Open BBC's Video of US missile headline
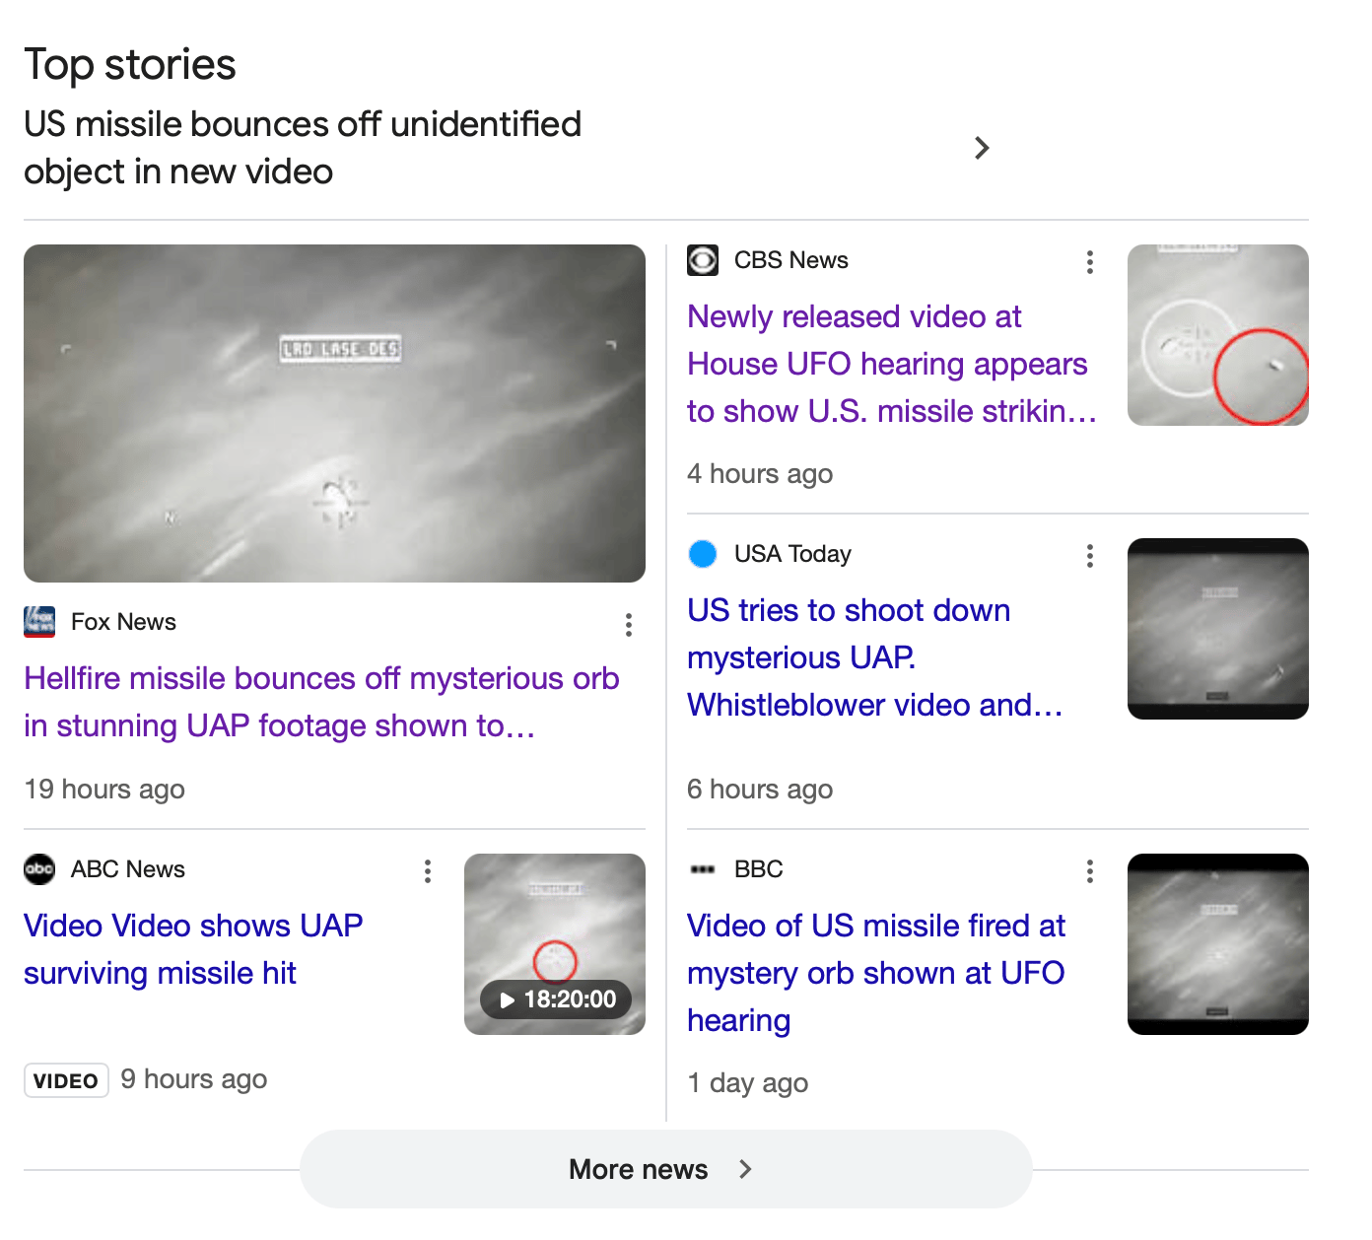Image resolution: width=1372 pixels, height=1240 pixels. [x=875, y=972]
